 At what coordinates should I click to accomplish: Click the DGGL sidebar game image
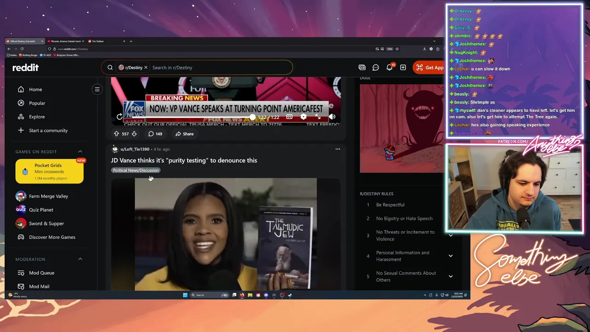tap(402, 128)
